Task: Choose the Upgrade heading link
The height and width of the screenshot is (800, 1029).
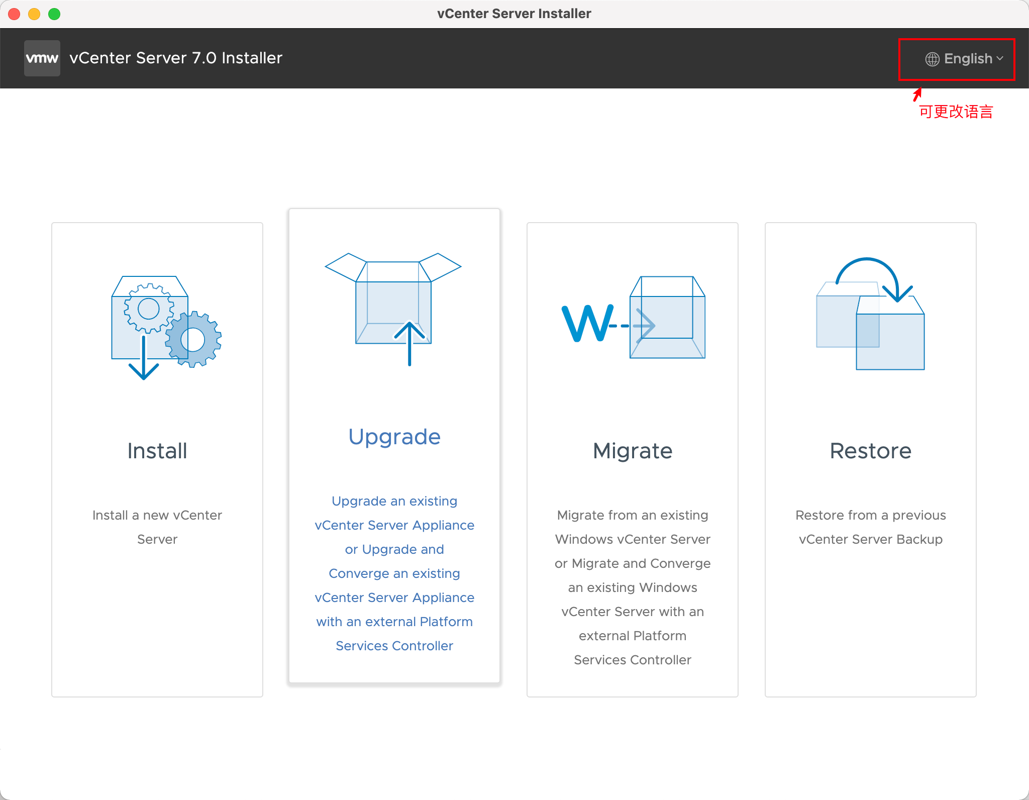Action: click(394, 437)
